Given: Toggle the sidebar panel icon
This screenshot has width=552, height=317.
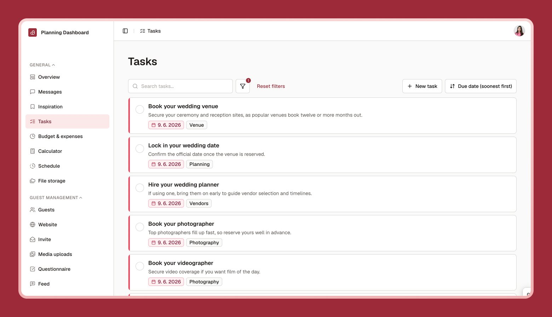Looking at the screenshot, I should coord(125,31).
